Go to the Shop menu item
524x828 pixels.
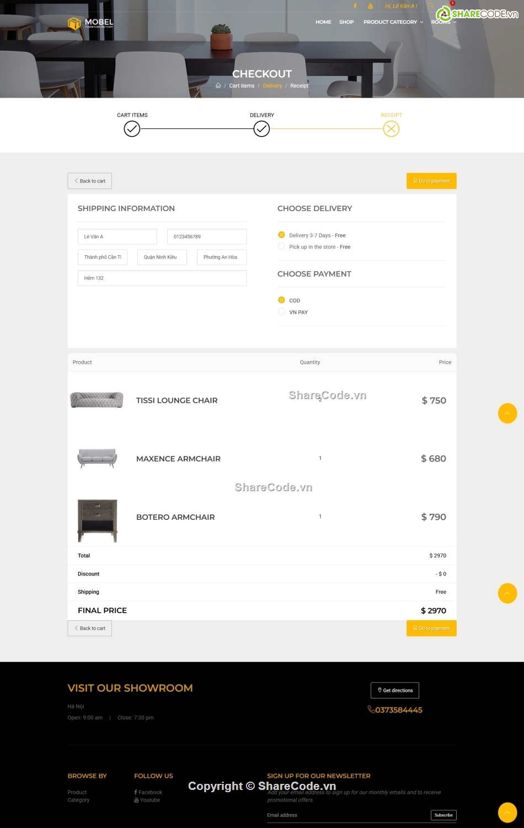[x=346, y=22]
